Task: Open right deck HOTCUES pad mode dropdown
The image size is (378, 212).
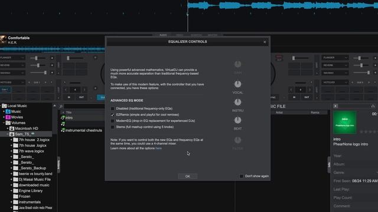Action: tap(335, 82)
